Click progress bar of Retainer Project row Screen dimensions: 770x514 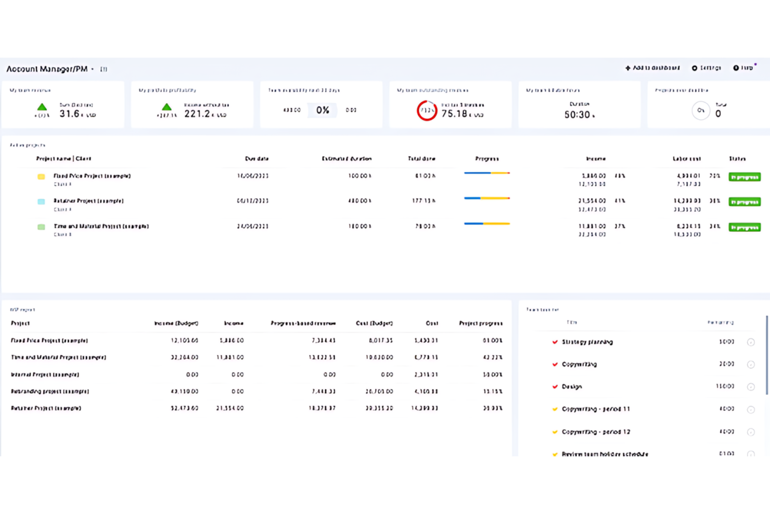[487, 198]
